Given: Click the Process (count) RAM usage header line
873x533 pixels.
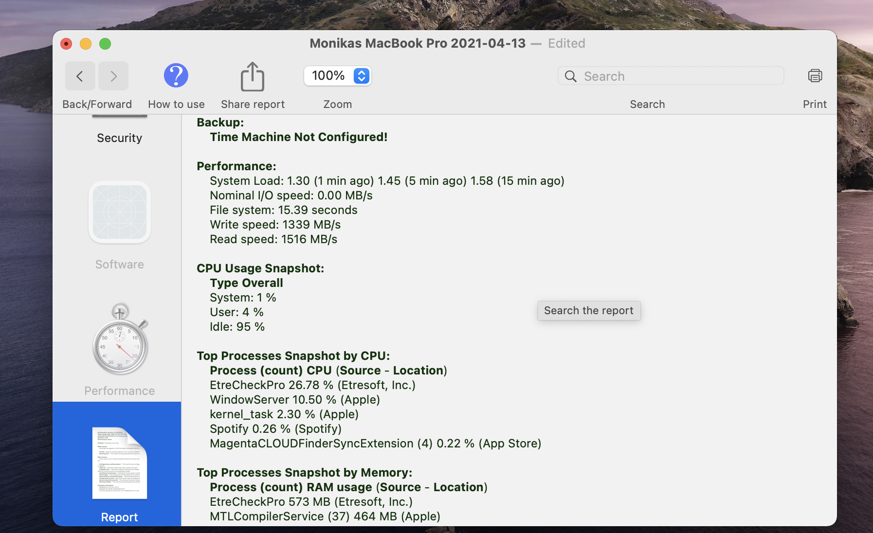Looking at the screenshot, I should point(349,487).
